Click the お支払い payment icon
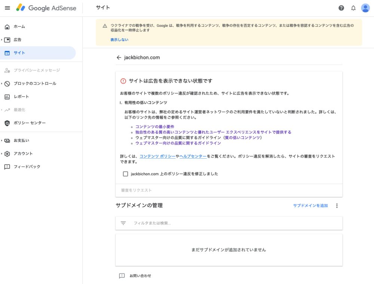Image resolution: width=374 pixels, height=284 pixels. 7,140
